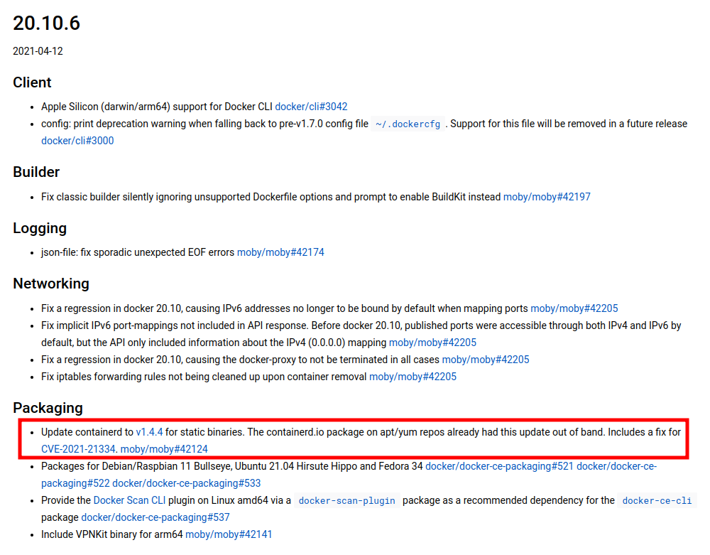Open docker/docker-ce-packaging#533 link
This screenshot has height=555, width=710.
[x=185, y=483]
